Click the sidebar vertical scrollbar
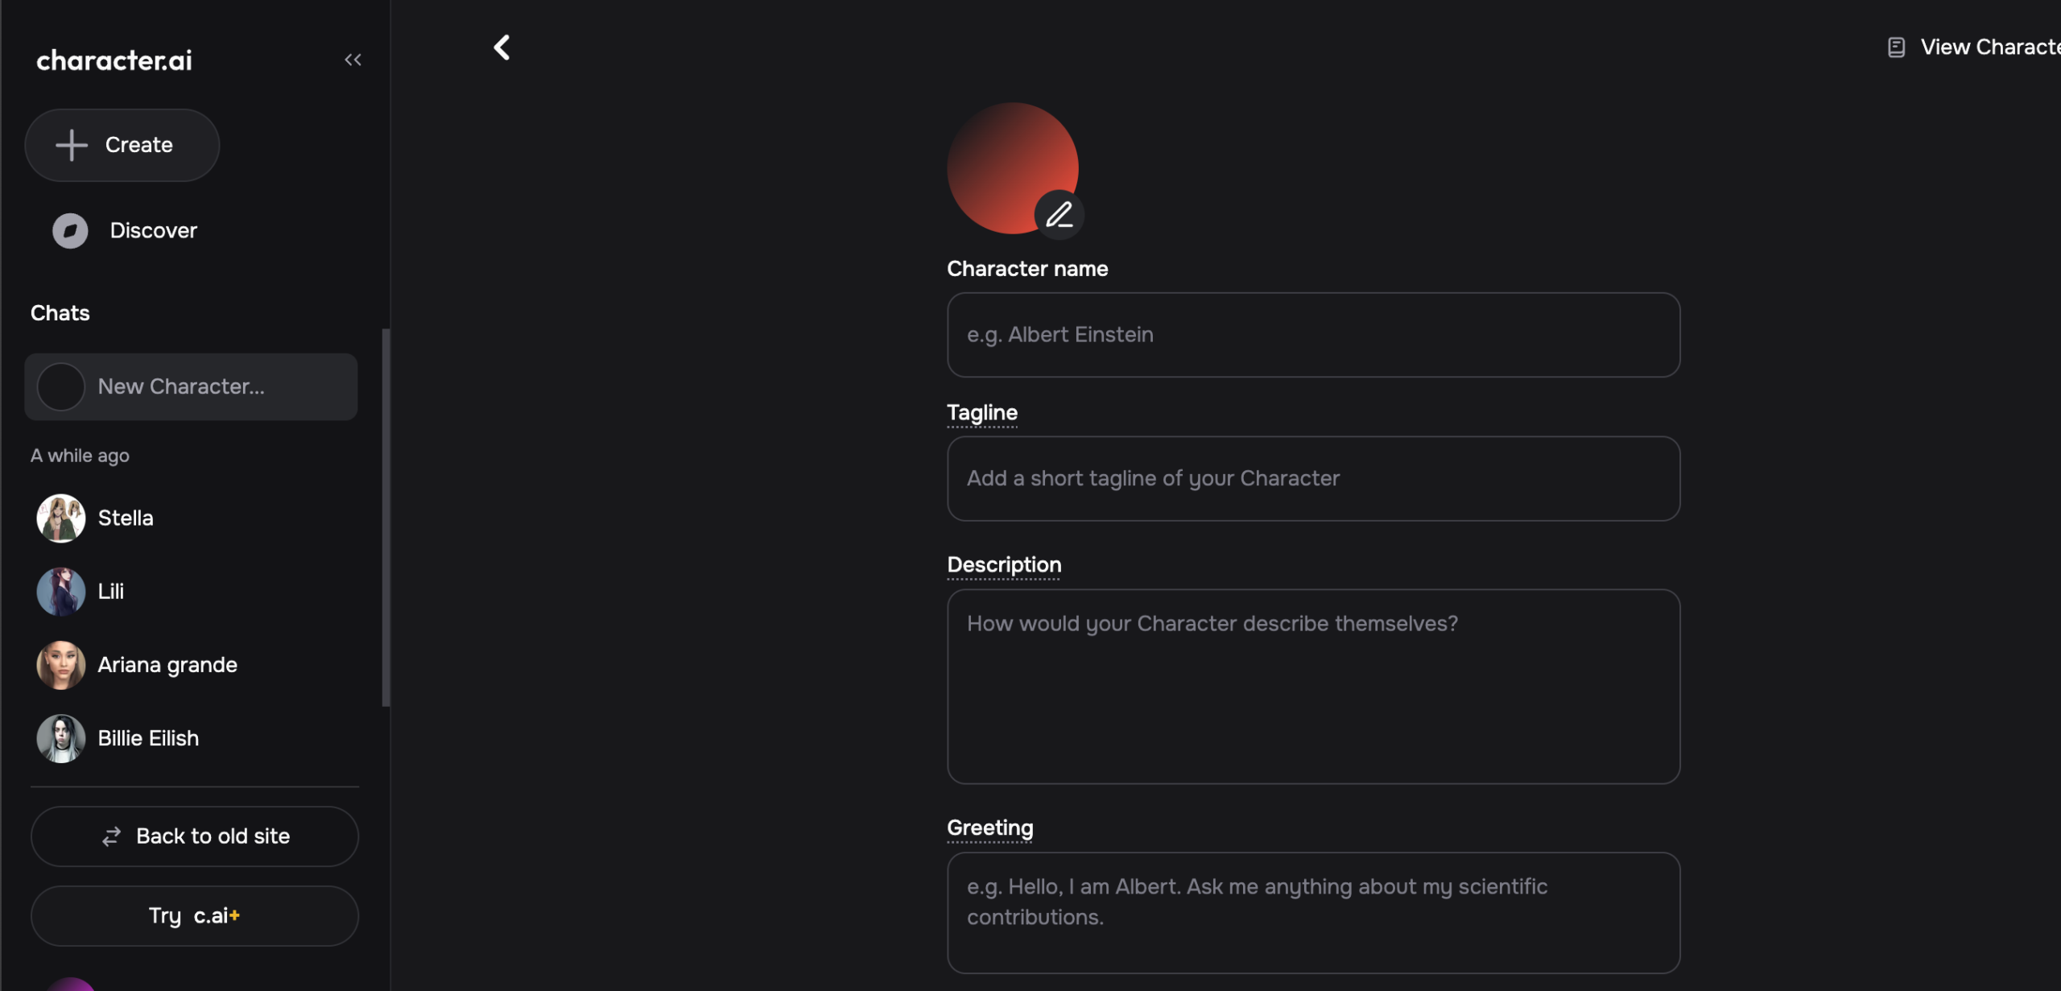The height and width of the screenshot is (991, 2061). pyautogui.click(x=386, y=517)
